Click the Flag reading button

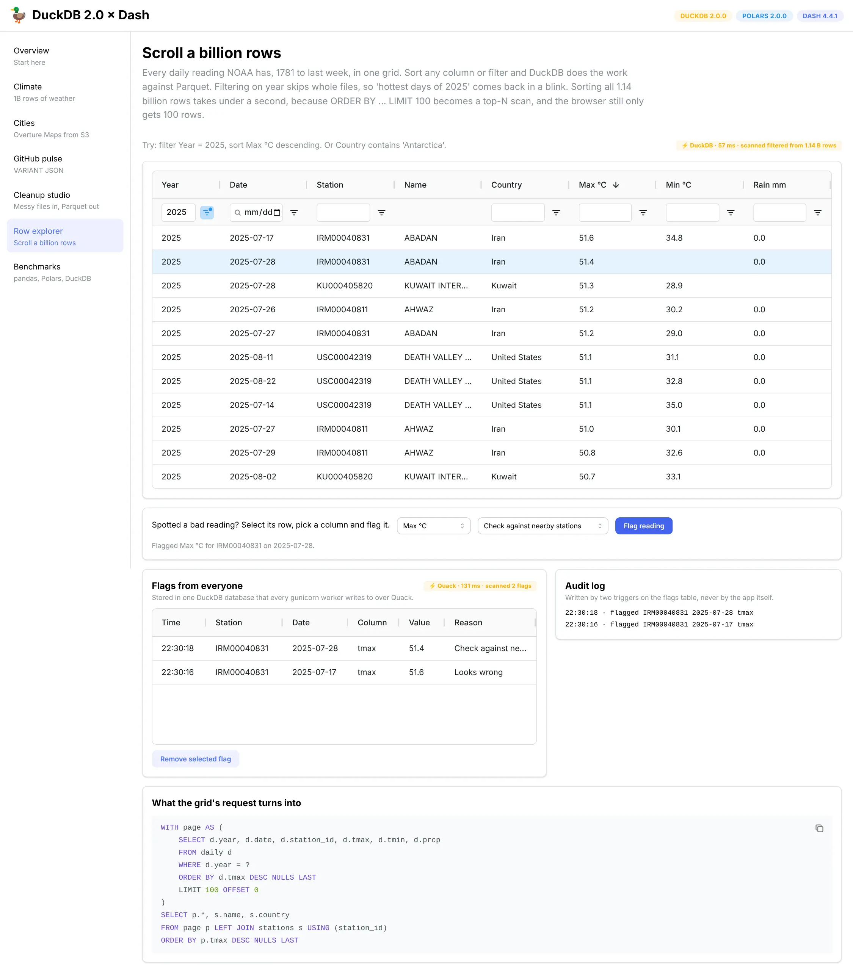(x=644, y=526)
